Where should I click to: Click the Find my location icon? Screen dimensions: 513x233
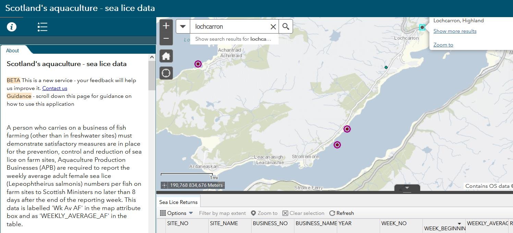pos(166,73)
